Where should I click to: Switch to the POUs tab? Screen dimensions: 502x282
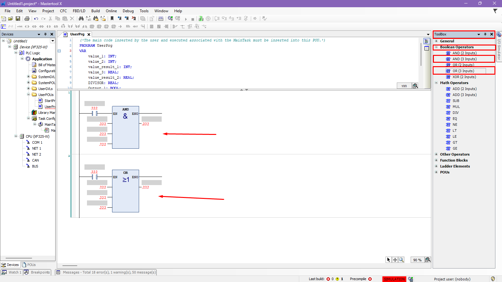pyautogui.click(x=29, y=265)
